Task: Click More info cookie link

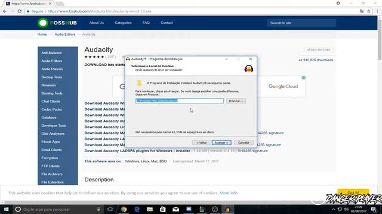Action: [x=228, y=193]
